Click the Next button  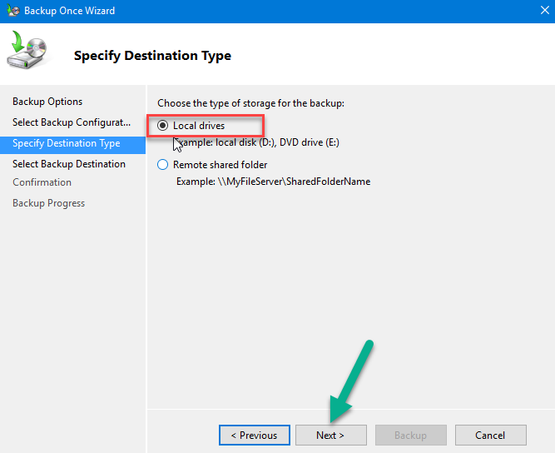pos(331,436)
